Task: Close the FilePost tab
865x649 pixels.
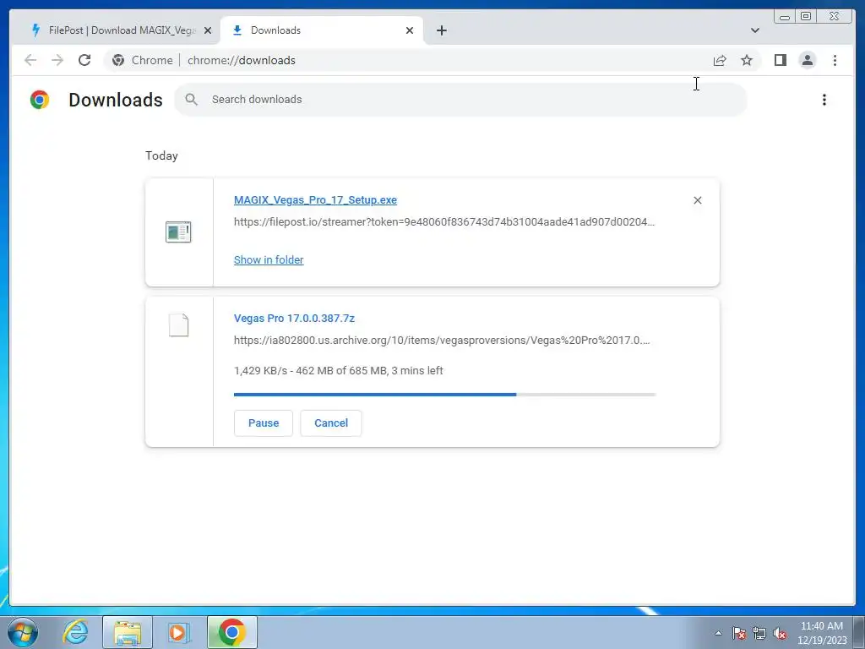Action: (x=208, y=30)
